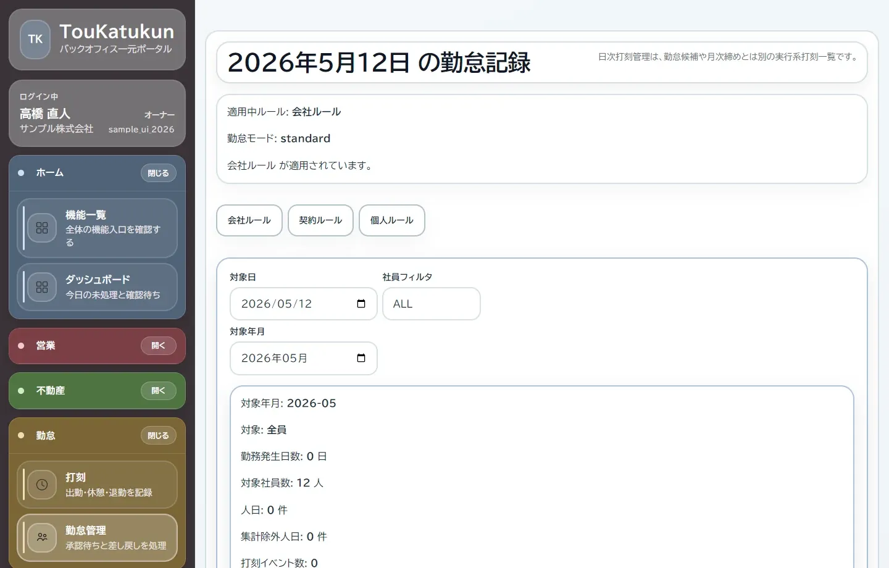This screenshot has height=568, width=889.
Task: Click the 社員フィルタ field showing ALL
Action: pos(431,304)
